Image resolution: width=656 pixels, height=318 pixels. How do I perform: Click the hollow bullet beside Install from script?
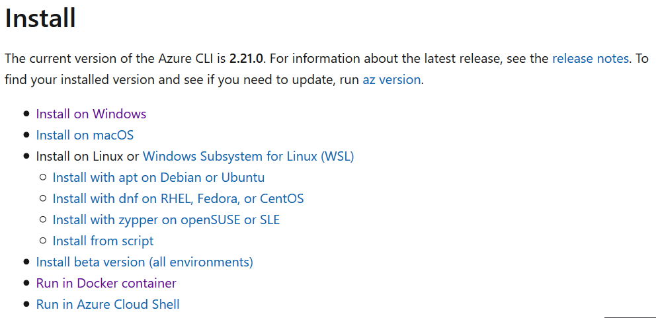coord(43,241)
